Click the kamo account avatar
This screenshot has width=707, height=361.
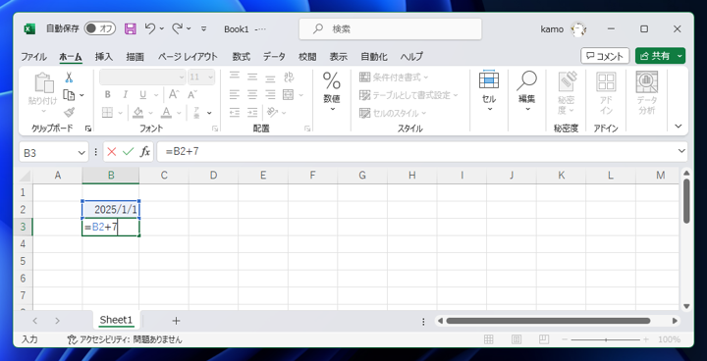click(578, 29)
